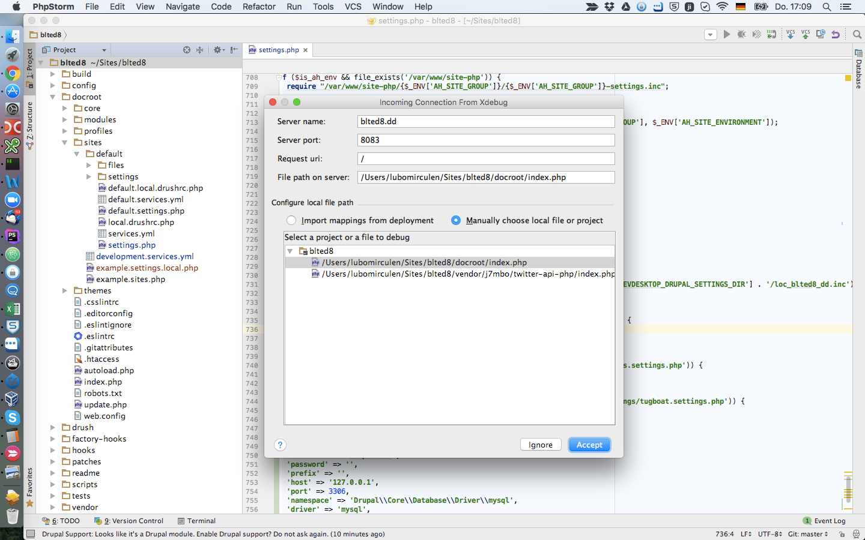865x540 pixels.
Task: Hide the Project tool window
Action: tap(234, 50)
